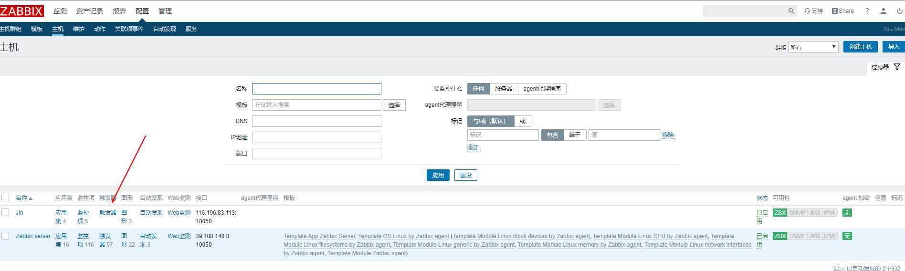Click IPMI badge in Jin row
Screen dimensions: 905x271
pyautogui.click(x=830, y=213)
